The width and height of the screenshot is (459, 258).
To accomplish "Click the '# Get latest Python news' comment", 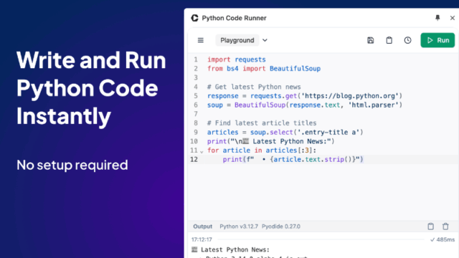I will click(254, 87).
